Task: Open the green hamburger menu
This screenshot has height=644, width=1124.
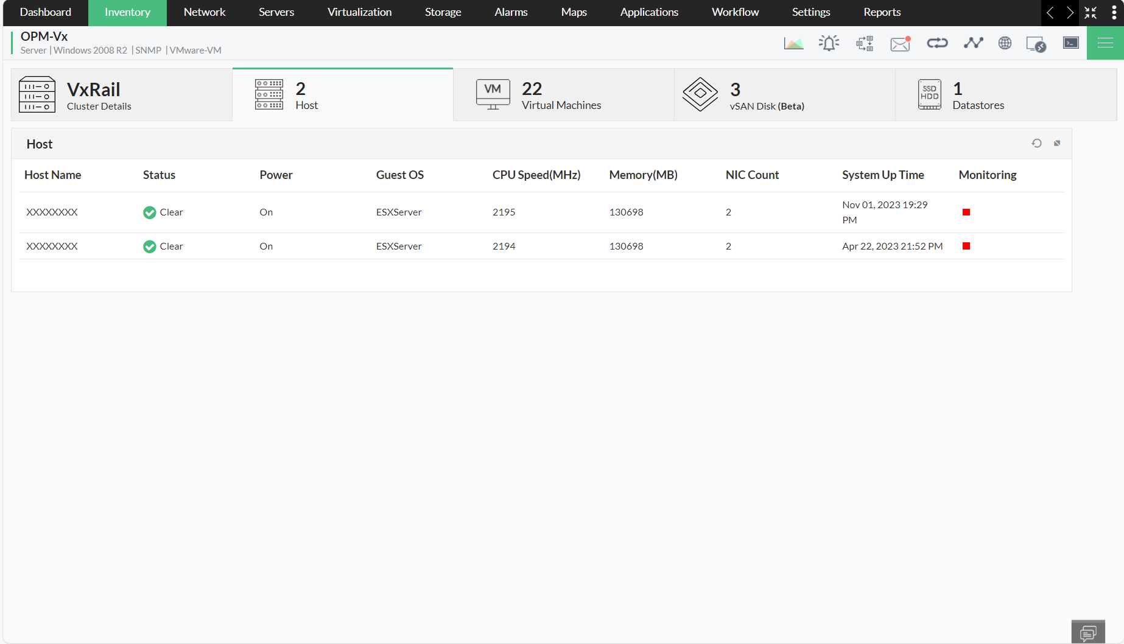Action: pos(1105,43)
